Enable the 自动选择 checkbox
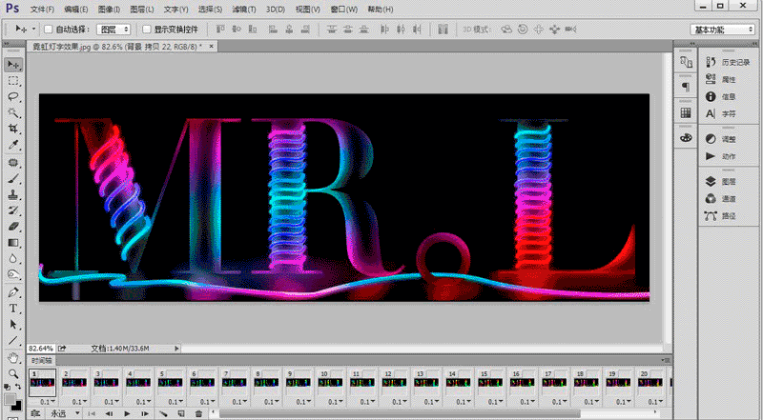 (x=49, y=30)
